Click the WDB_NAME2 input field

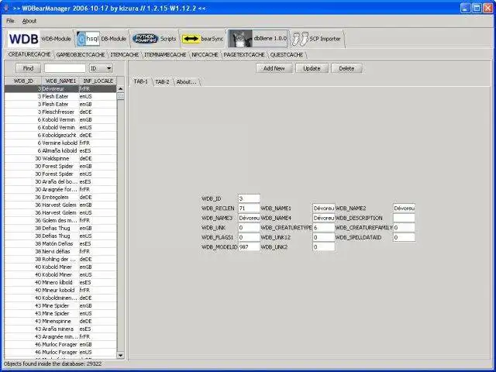tap(404, 208)
